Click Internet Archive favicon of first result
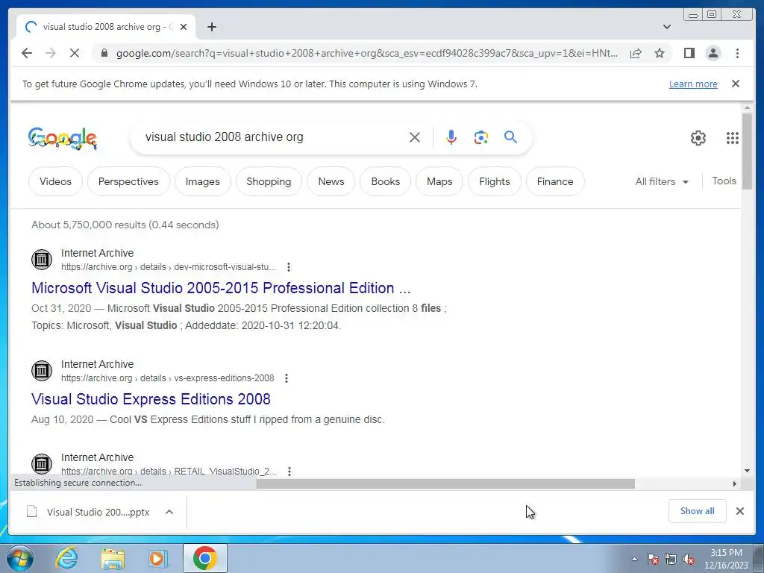 click(x=42, y=259)
